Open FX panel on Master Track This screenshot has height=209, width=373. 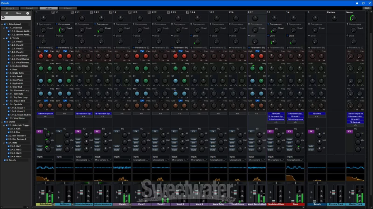[350, 131]
